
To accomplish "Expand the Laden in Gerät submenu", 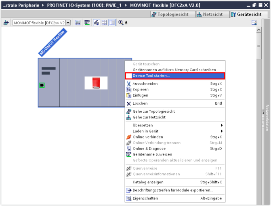I will (178, 131).
